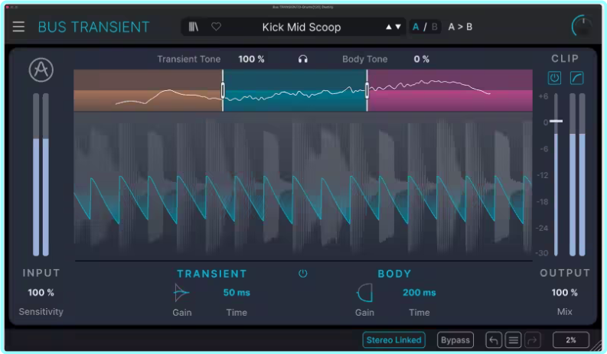This screenshot has height=354, width=607.
Task: Open the hamburger main menu
Action: (18, 27)
